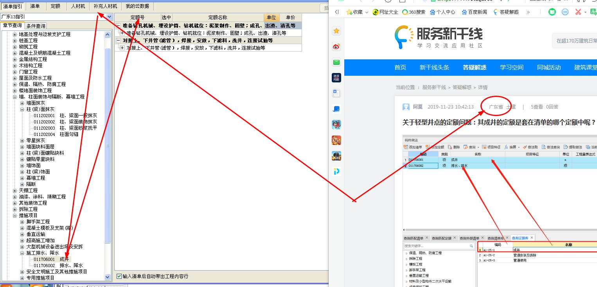Click the 定额名称 column header
This screenshot has width=597, height=287.
[218, 18]
